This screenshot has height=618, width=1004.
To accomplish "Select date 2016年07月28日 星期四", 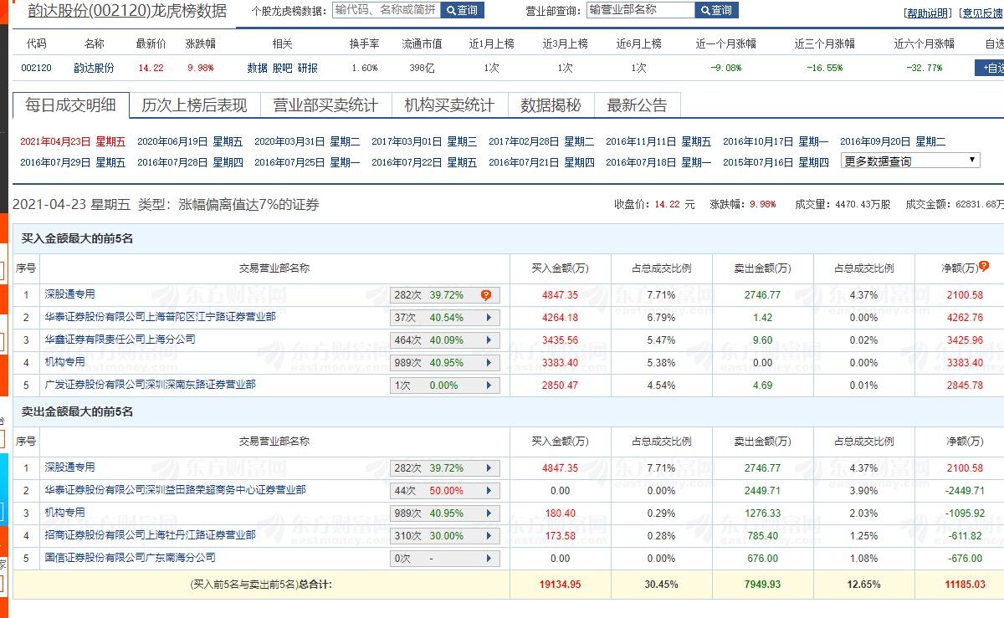I will click(x=190, y=162).
